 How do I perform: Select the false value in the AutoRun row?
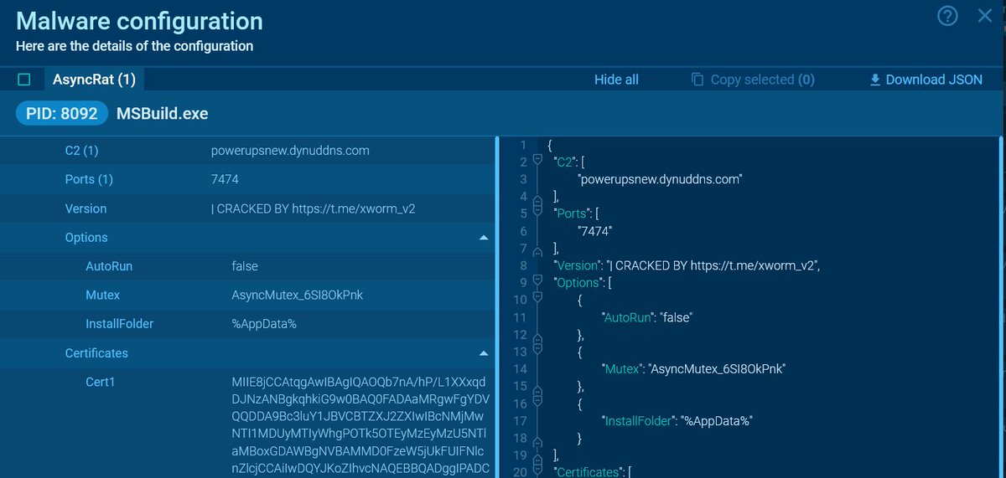(x=245, y=266)
